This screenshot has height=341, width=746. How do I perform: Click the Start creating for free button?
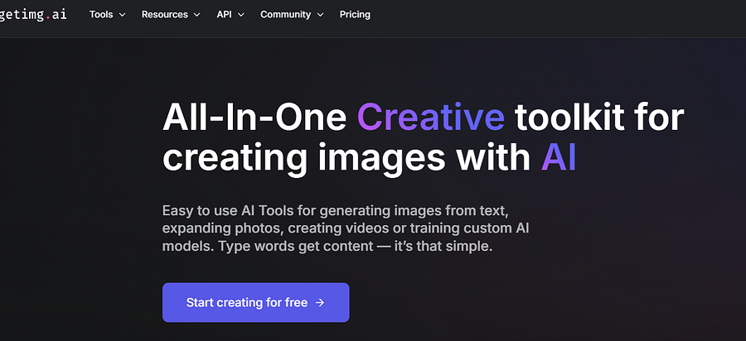click(x=256, y=303)
